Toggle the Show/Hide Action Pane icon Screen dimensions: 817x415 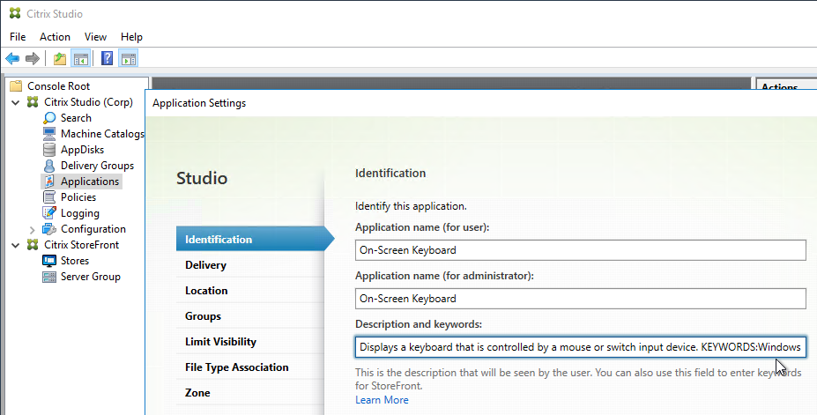click(128, 59)
